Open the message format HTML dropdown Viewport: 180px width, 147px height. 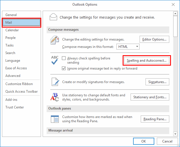coord(128,47)
